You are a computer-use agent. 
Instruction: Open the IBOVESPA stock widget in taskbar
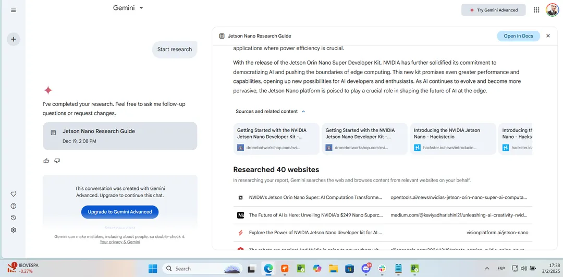[x=23, y=268]
